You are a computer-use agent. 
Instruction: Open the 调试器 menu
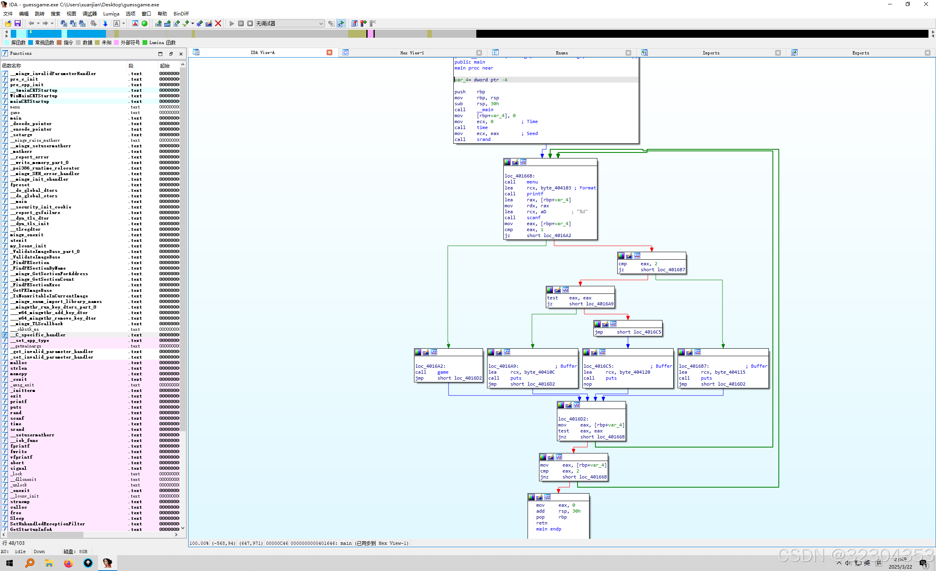(x=89, y=14)
